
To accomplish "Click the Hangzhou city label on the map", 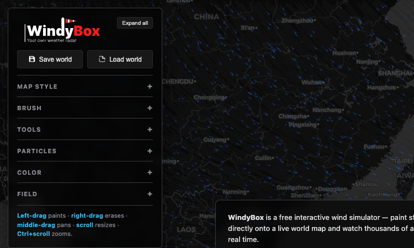I will pos(381,88).
